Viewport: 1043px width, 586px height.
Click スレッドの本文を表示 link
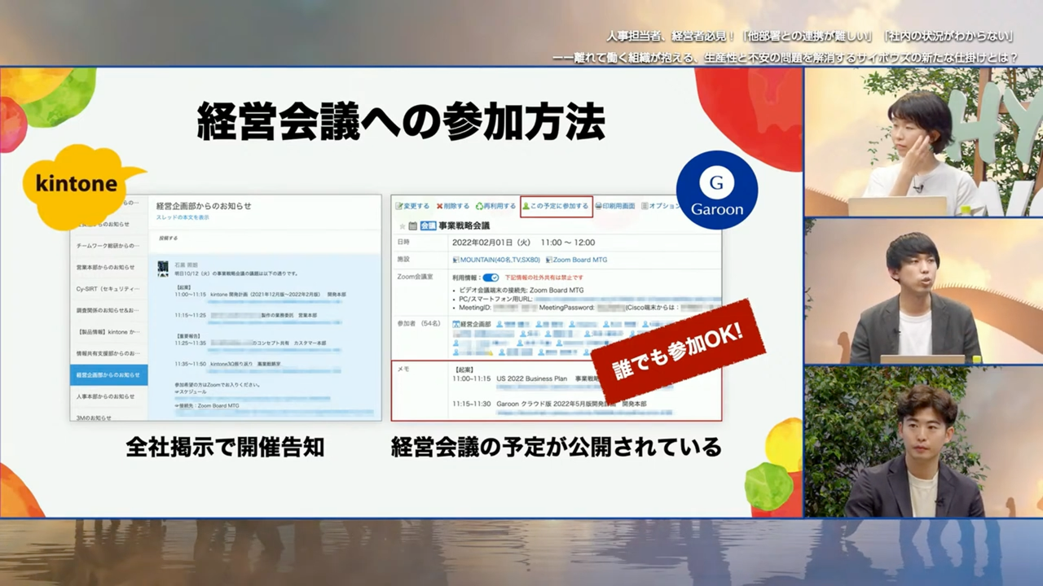183,217
